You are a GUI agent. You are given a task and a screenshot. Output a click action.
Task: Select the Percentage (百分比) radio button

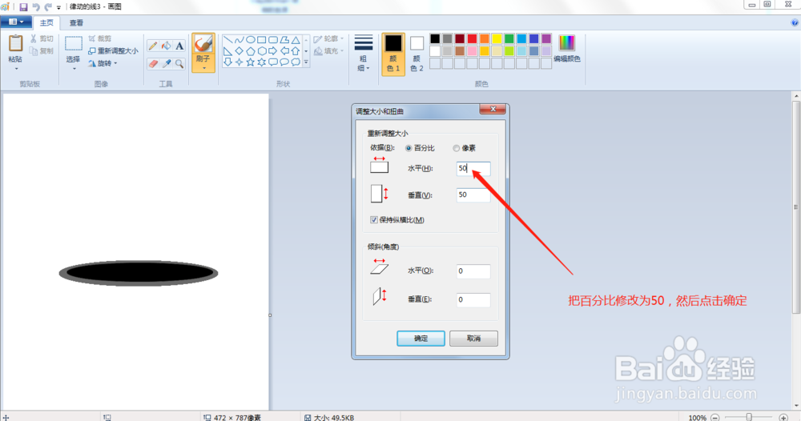click(x=409, y=148)
